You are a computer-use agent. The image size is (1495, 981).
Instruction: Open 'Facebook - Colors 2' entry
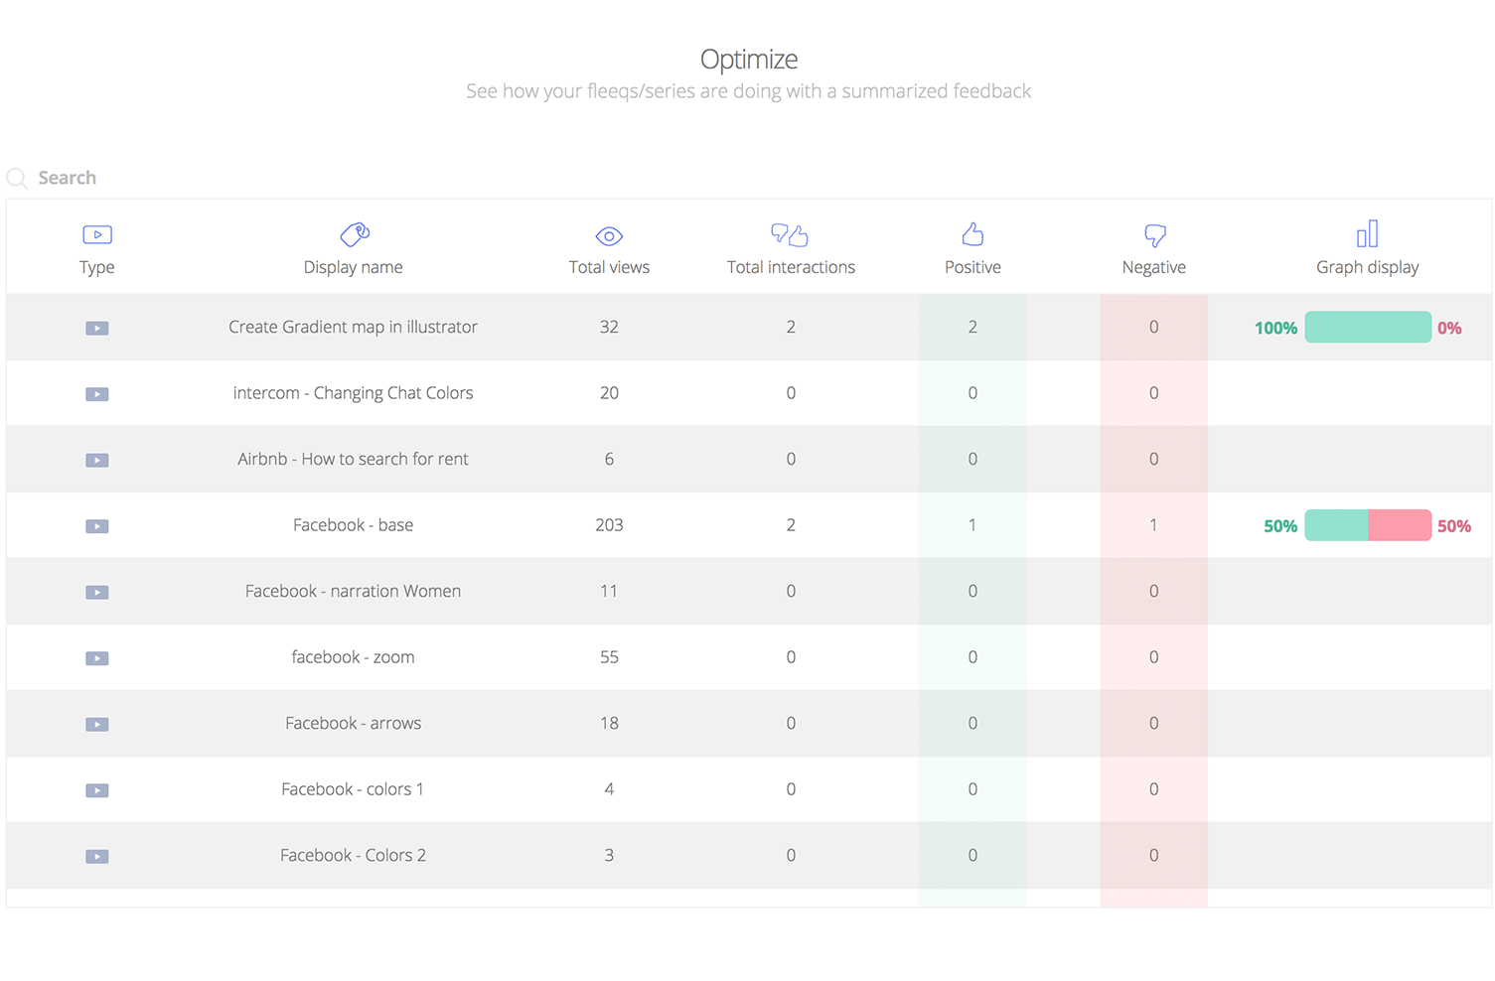tap(353, 855)
